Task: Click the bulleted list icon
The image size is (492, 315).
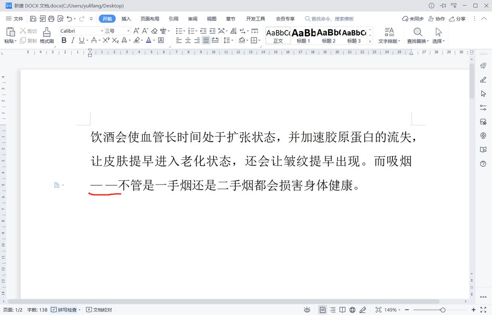Action: pos(179,31)
